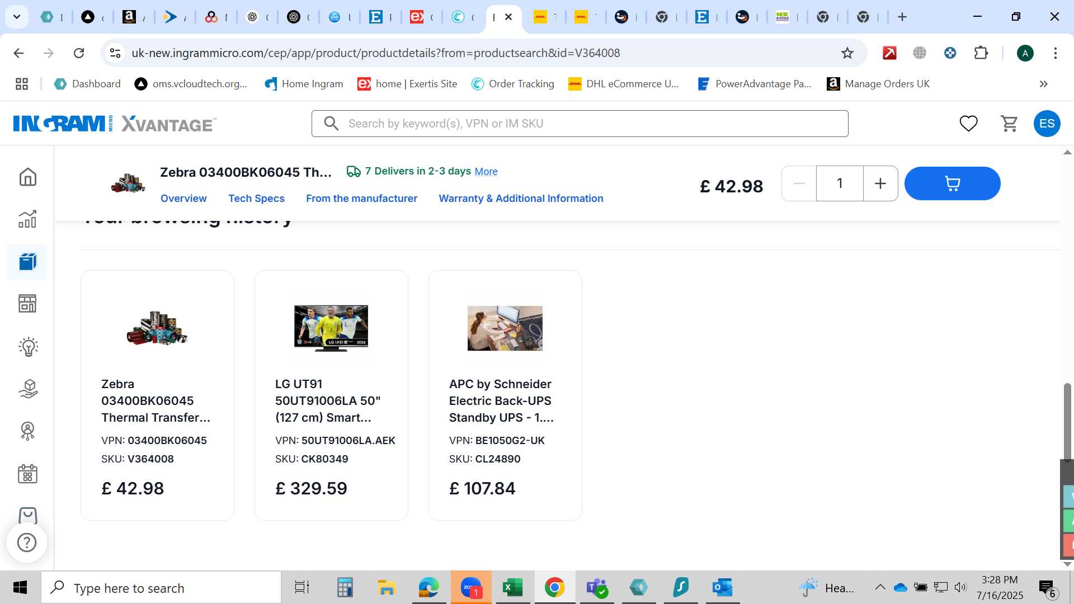
Task: Open the Windows Start menu
Action: 20,588
